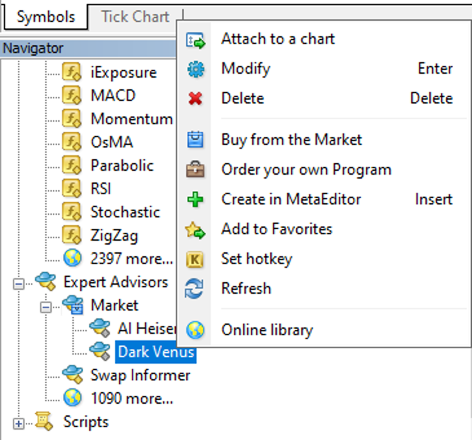The height and width of the screenshot is (440, 472).
Task: Click the green plus Create in MetaEditor icon
Action: [x=195, y=200]
